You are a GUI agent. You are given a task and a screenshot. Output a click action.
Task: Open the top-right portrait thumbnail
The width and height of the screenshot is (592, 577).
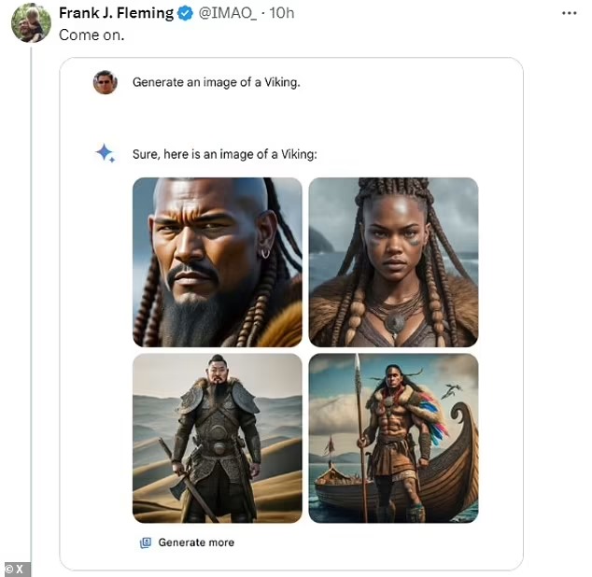[393, 262]
